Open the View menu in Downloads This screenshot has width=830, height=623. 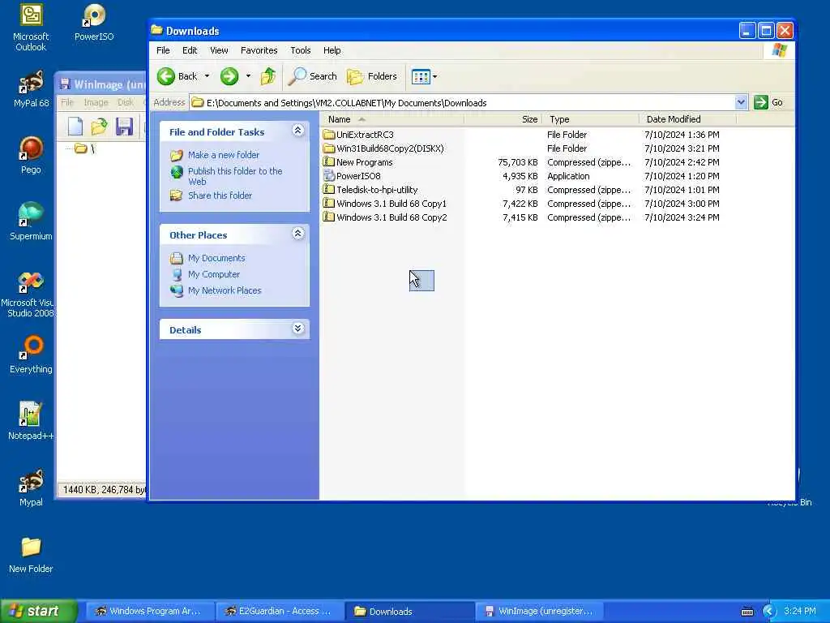219,50
